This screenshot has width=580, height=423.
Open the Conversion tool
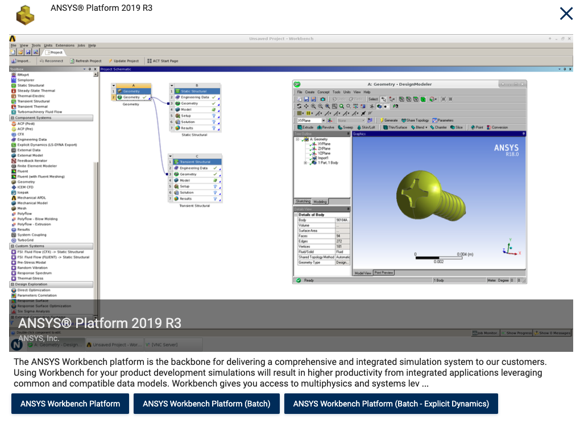point(497,128)
